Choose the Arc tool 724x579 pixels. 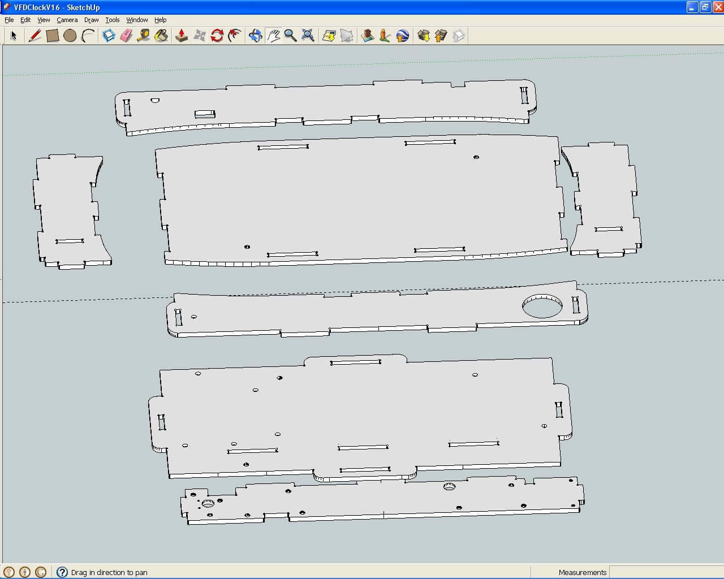(x=88, y=36)
